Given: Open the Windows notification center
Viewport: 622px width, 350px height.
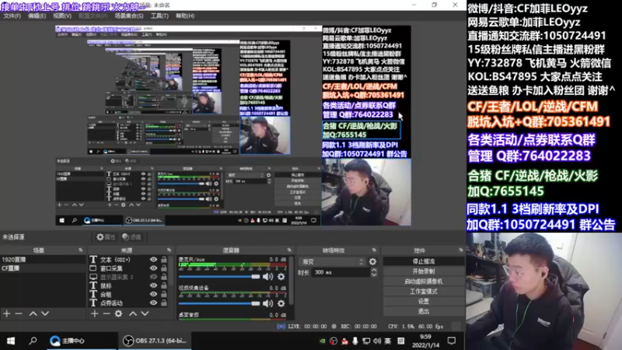Looking at the screenshot, I should (x=452, y=341).
